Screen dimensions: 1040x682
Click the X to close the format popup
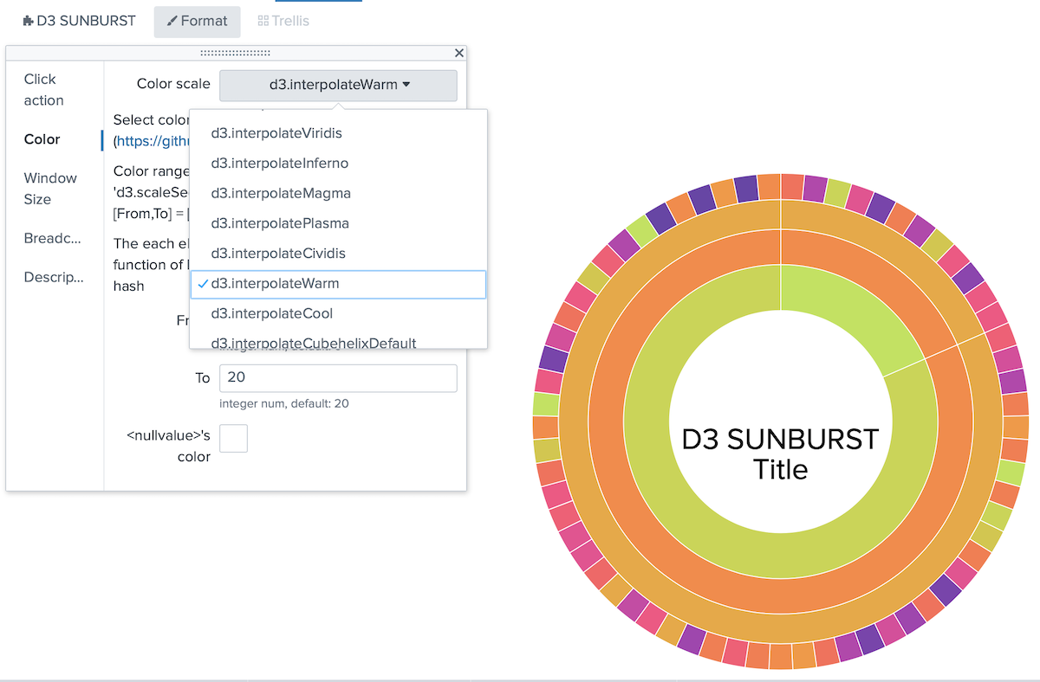pyautogui.click(x=458, y=53)
